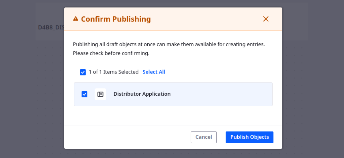
Task: Click the dimmed backdrop right of dialog
Action: [x=312, y=86]
